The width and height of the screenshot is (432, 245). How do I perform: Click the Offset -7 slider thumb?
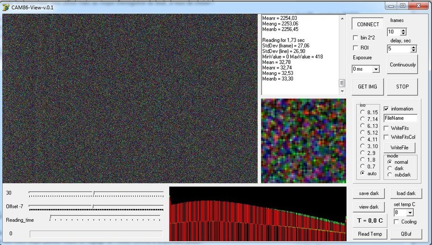coord(93,206)
